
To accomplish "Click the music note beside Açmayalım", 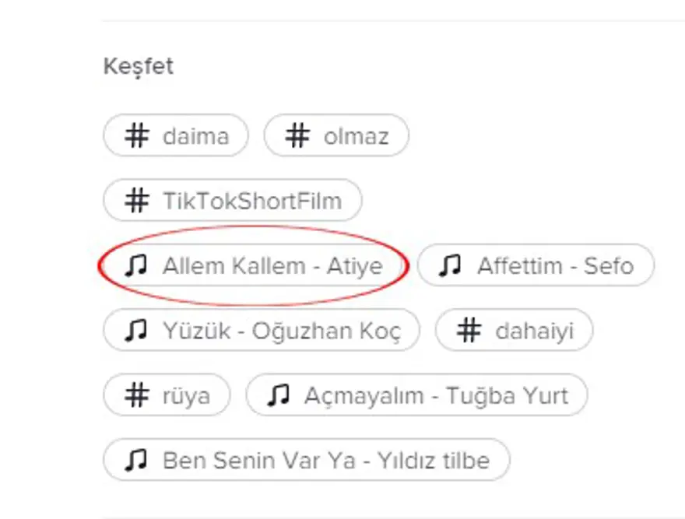I will tap(279, 395).
